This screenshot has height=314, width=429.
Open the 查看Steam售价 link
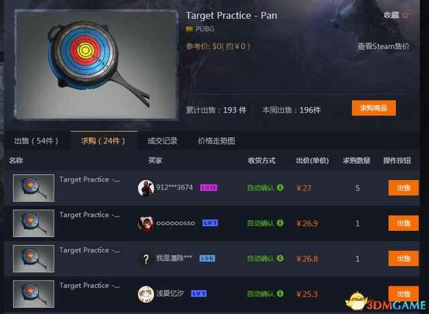[383, 46]
